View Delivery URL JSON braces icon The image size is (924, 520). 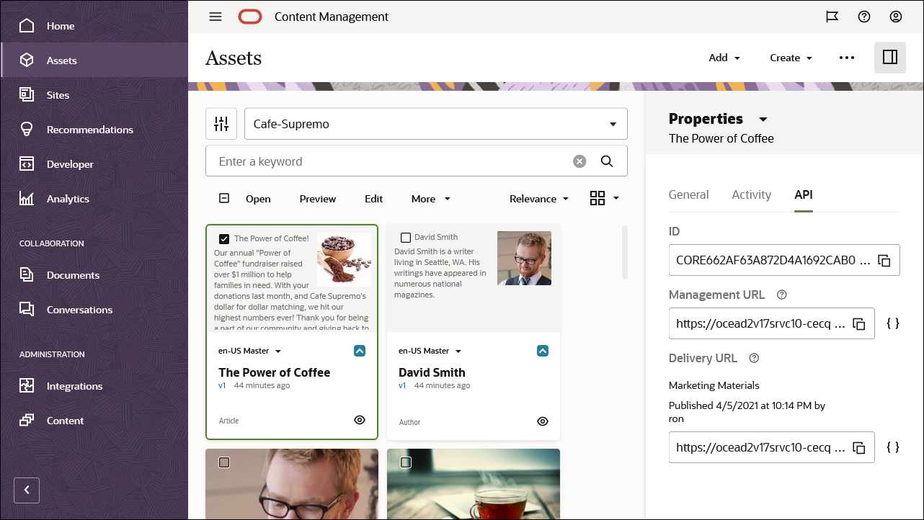[x=893, y=447]
